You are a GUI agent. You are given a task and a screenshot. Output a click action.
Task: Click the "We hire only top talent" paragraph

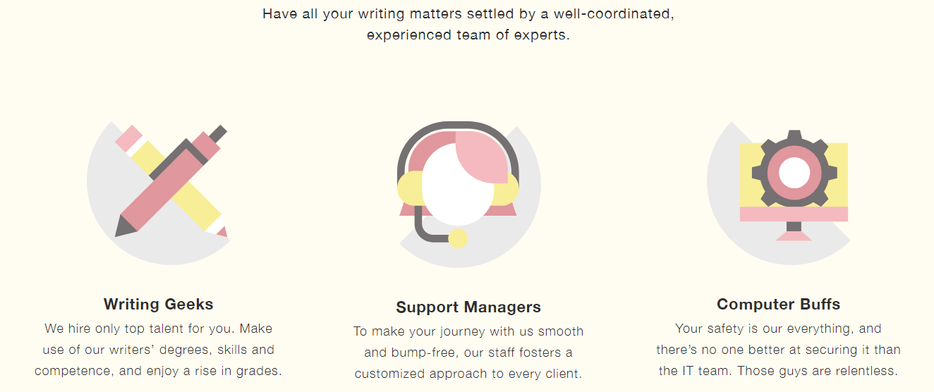pyautogui.click(x=159, y=350)
